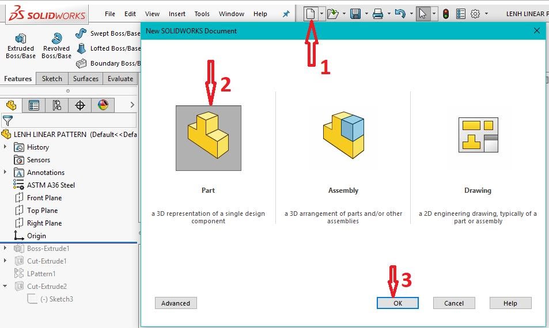Click the Open file folder icon
This screenshot has width=549, height=328.
click(332, 14)
